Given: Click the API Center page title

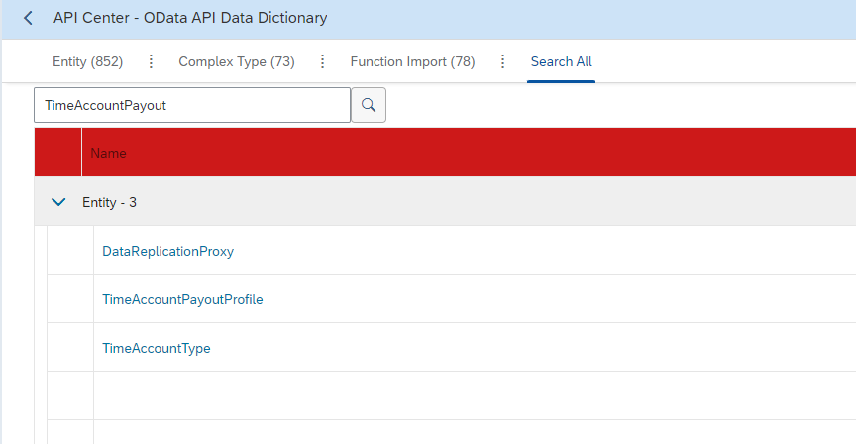Looking at the screenshot, I should tap(190, 18).
